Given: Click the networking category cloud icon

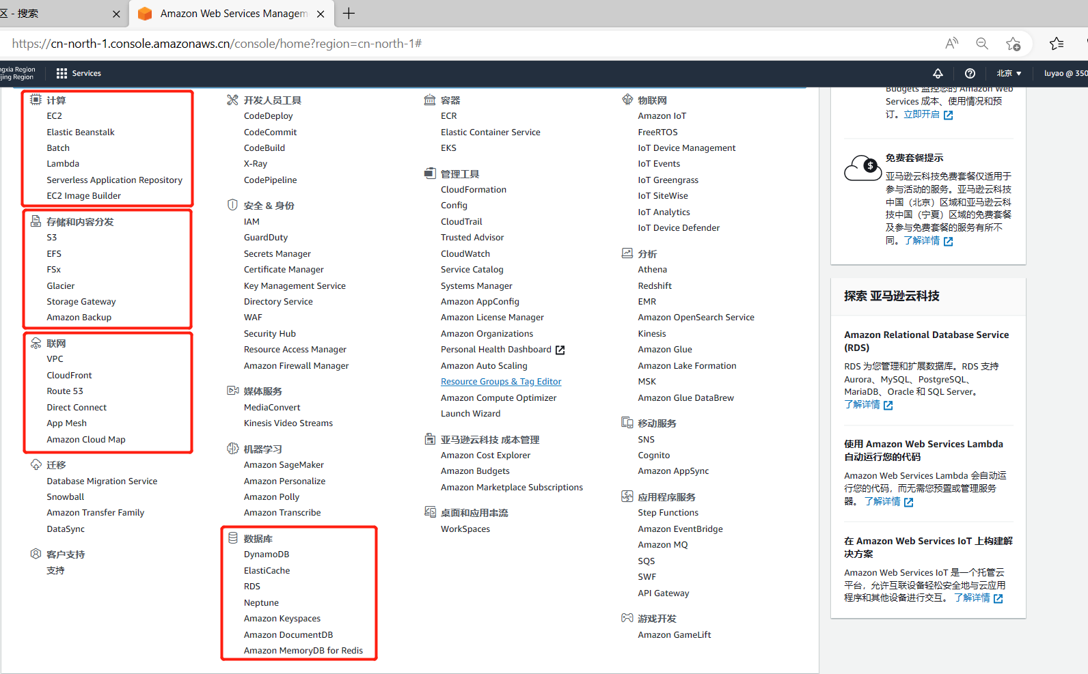Looking at the screenshot, I should (x=36, y=343).
